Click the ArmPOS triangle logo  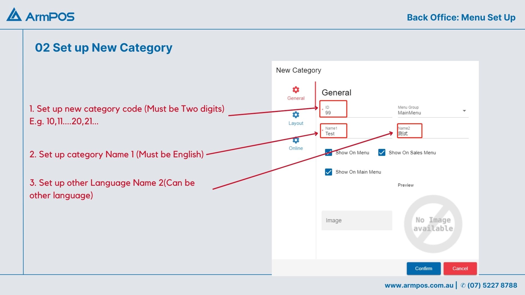pyautogui.click(x=14, y=15)
